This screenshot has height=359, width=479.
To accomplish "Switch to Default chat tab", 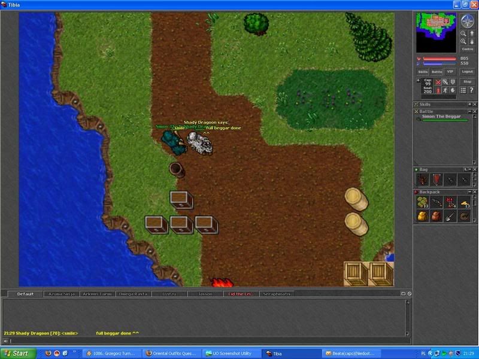I will [x=25, y=294].
